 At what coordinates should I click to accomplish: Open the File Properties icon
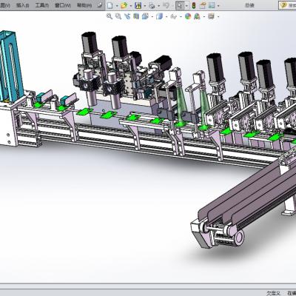(x=203, y=5)
